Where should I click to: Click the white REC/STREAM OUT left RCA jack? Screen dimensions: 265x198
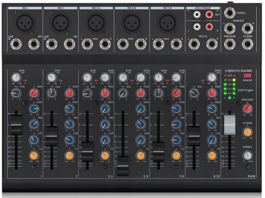click(x=197, y=14)
